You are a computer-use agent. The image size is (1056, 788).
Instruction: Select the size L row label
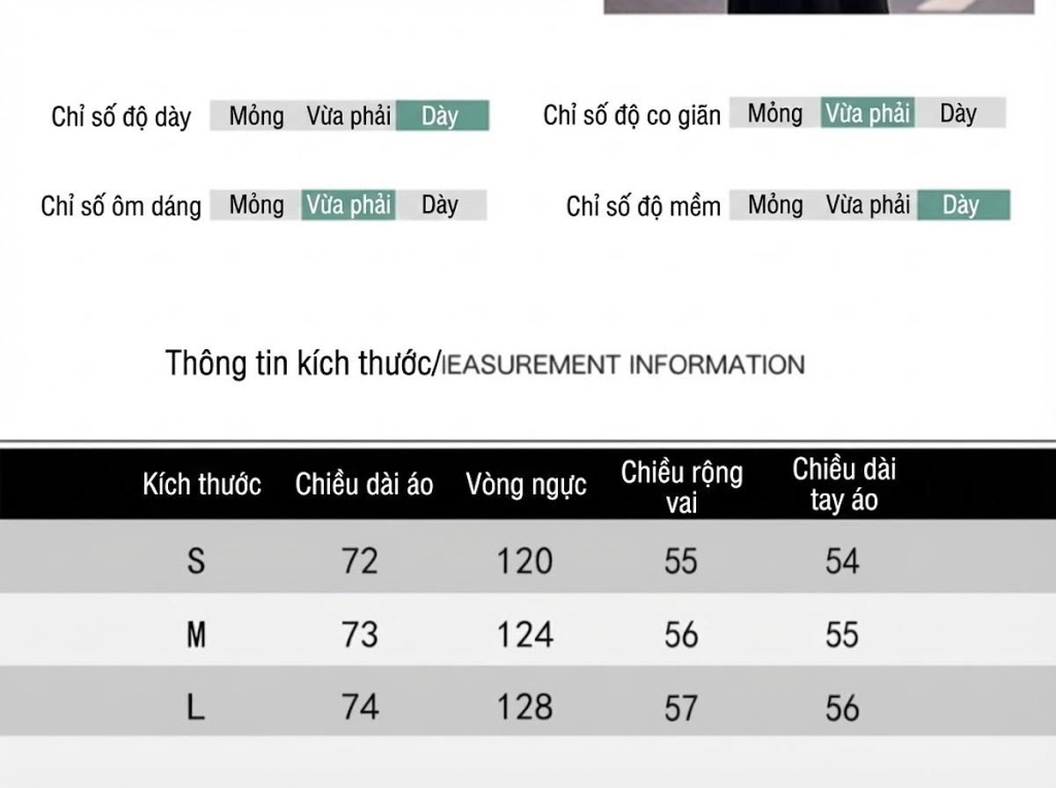click(x=196, y=707)
